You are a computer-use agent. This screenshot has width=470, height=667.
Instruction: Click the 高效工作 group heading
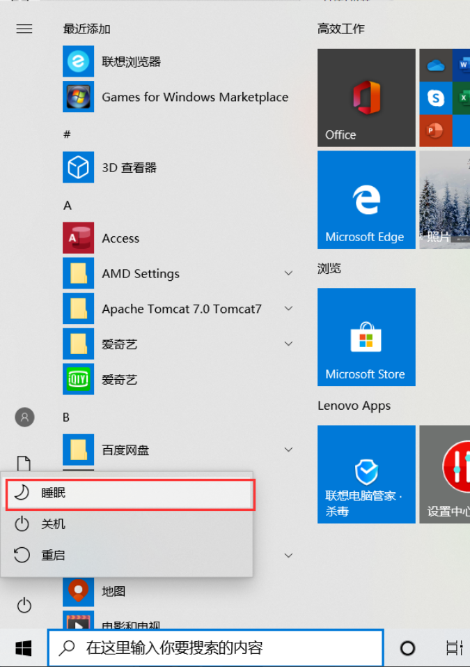(340, 29)
